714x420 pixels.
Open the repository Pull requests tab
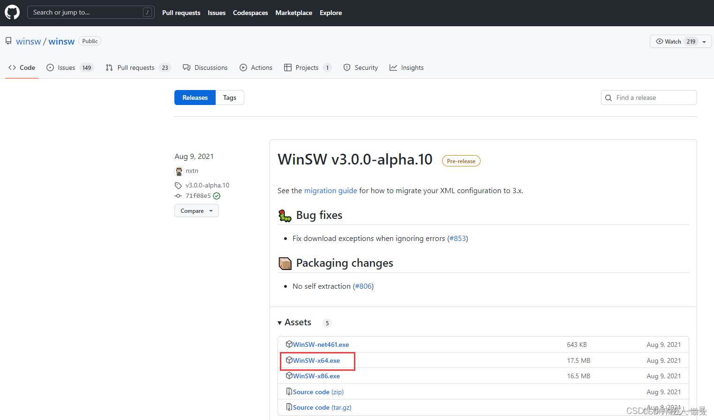[x=138, y=67]
